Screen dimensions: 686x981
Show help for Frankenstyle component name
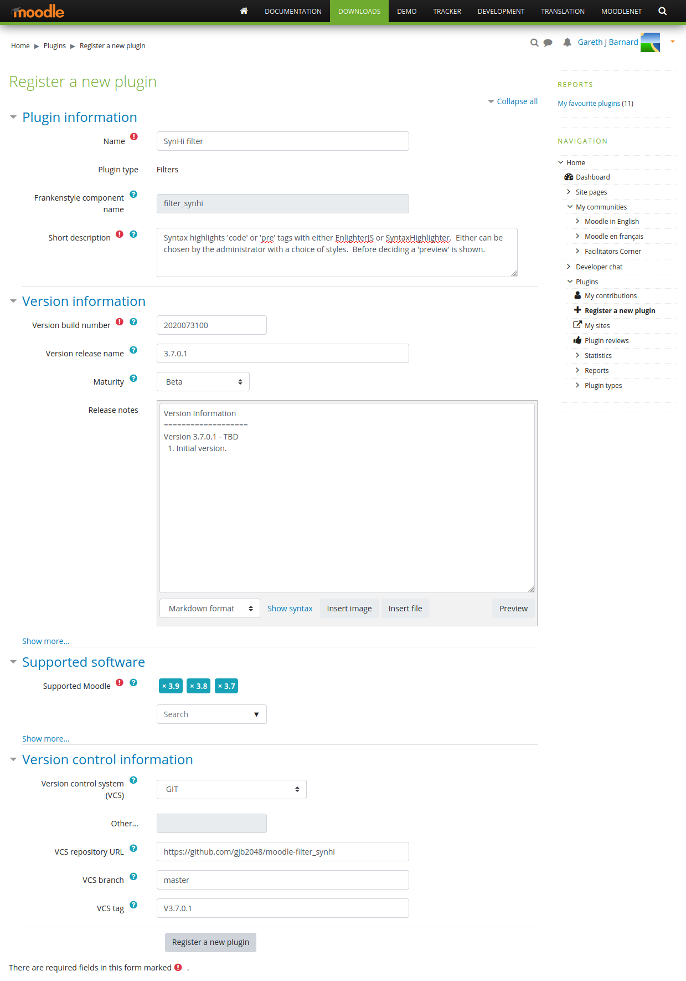coord(133,195)
